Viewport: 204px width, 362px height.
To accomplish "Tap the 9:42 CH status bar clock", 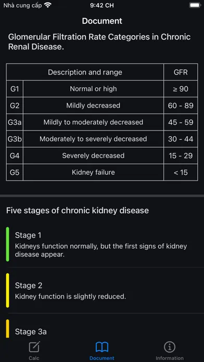I will tap(102, 5).
